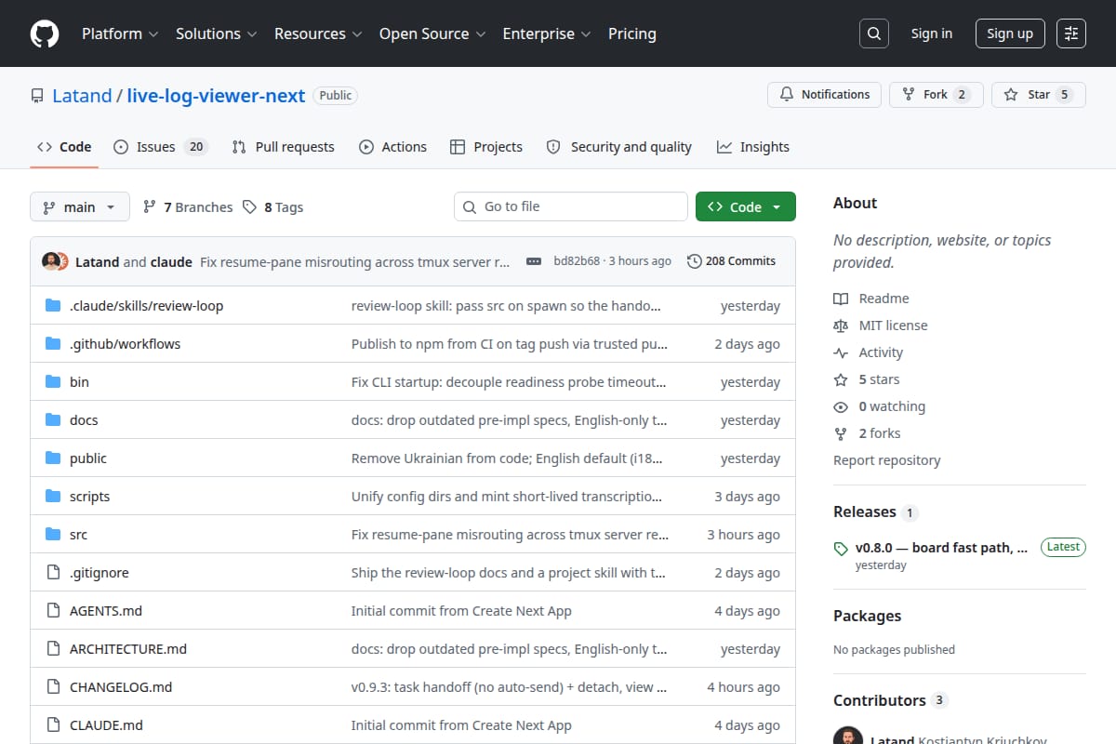Click the Sign up button
The image size is (1116, 744).
pyautogui.click(x=1010, y=33)
